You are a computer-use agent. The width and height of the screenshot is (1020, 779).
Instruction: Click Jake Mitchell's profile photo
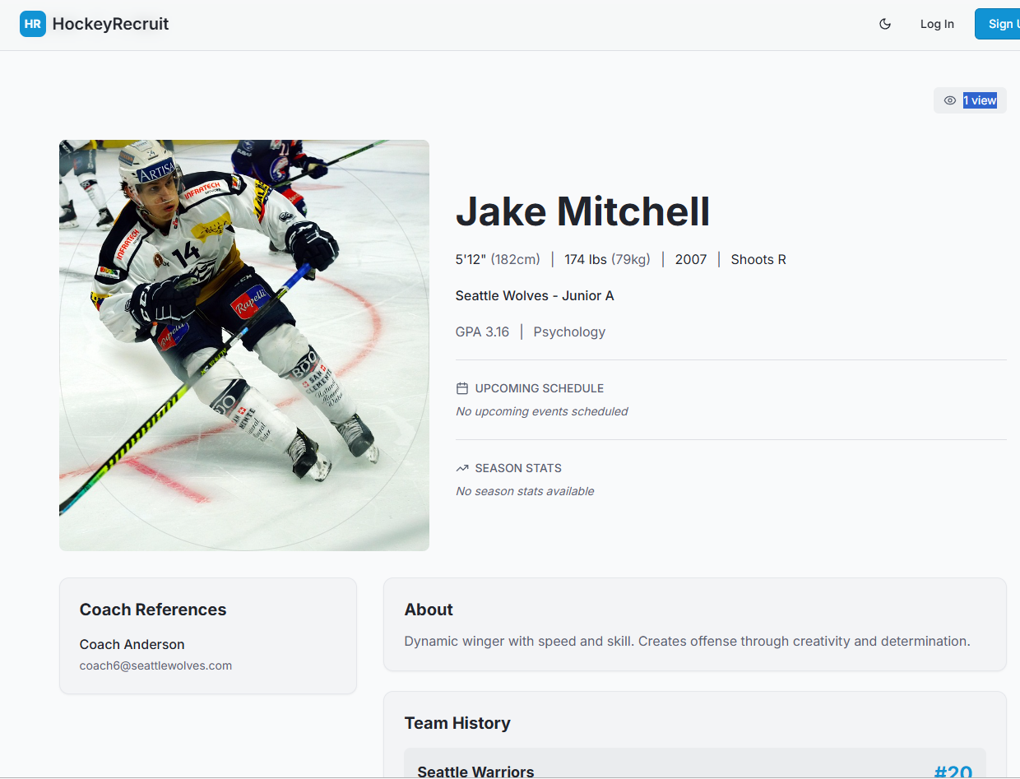(244, 345)
